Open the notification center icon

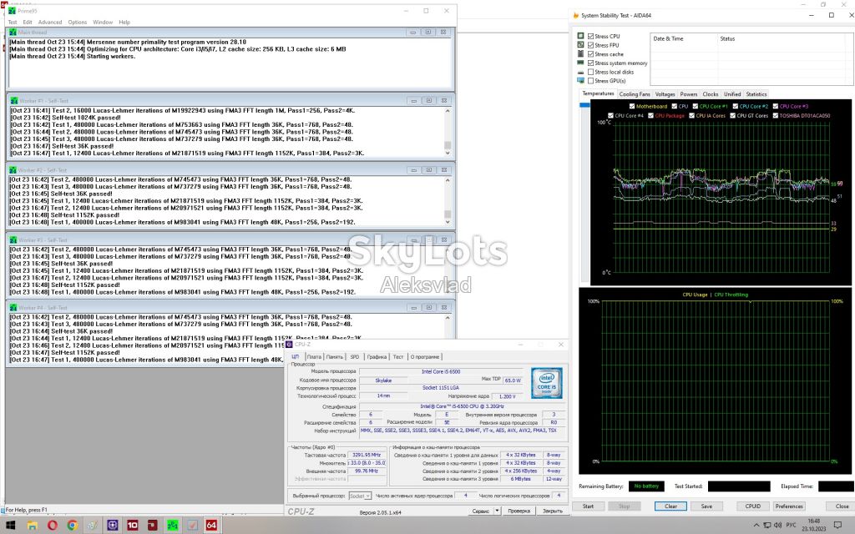838,526
